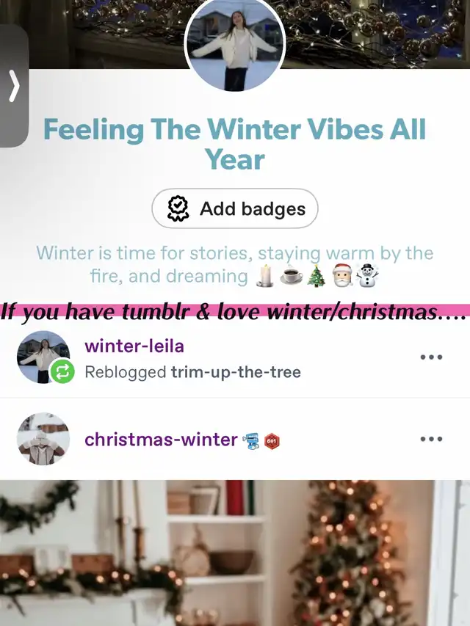Open trim-up-the-tree reblog source link
The width and height of the screenshot is (470, 626).
point(236,372)
